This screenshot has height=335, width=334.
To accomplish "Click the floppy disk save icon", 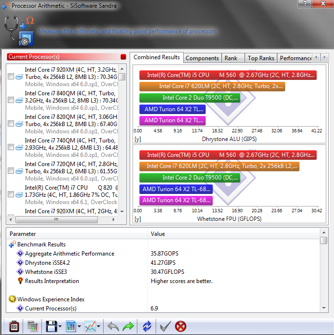I will (52, 326).
